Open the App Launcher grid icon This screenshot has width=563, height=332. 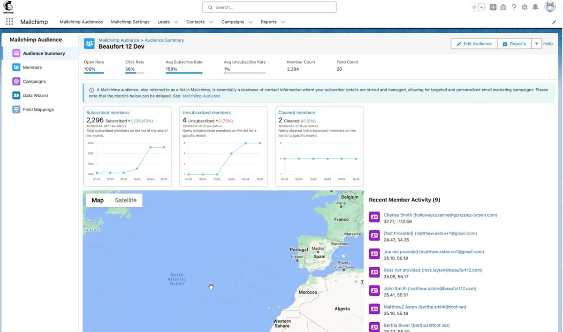[x=9, y=22]
